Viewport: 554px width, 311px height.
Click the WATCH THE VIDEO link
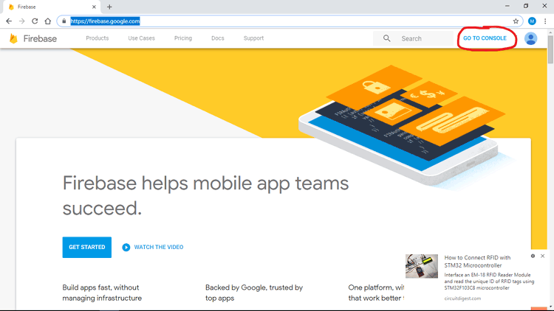click(159, 247)
